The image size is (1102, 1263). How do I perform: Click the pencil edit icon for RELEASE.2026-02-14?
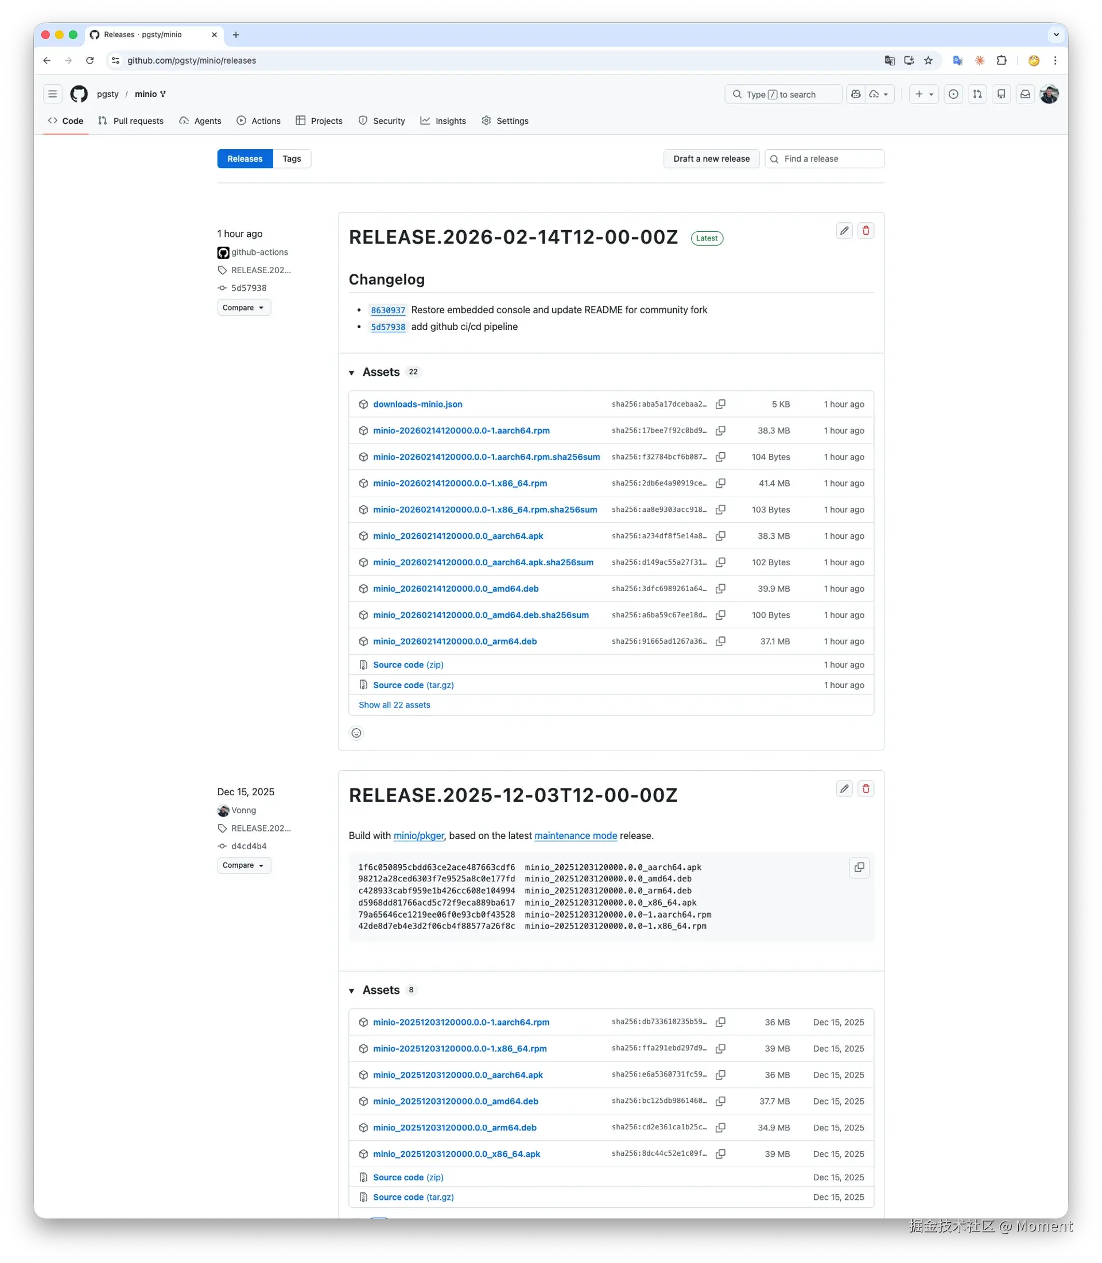[844, 231]
